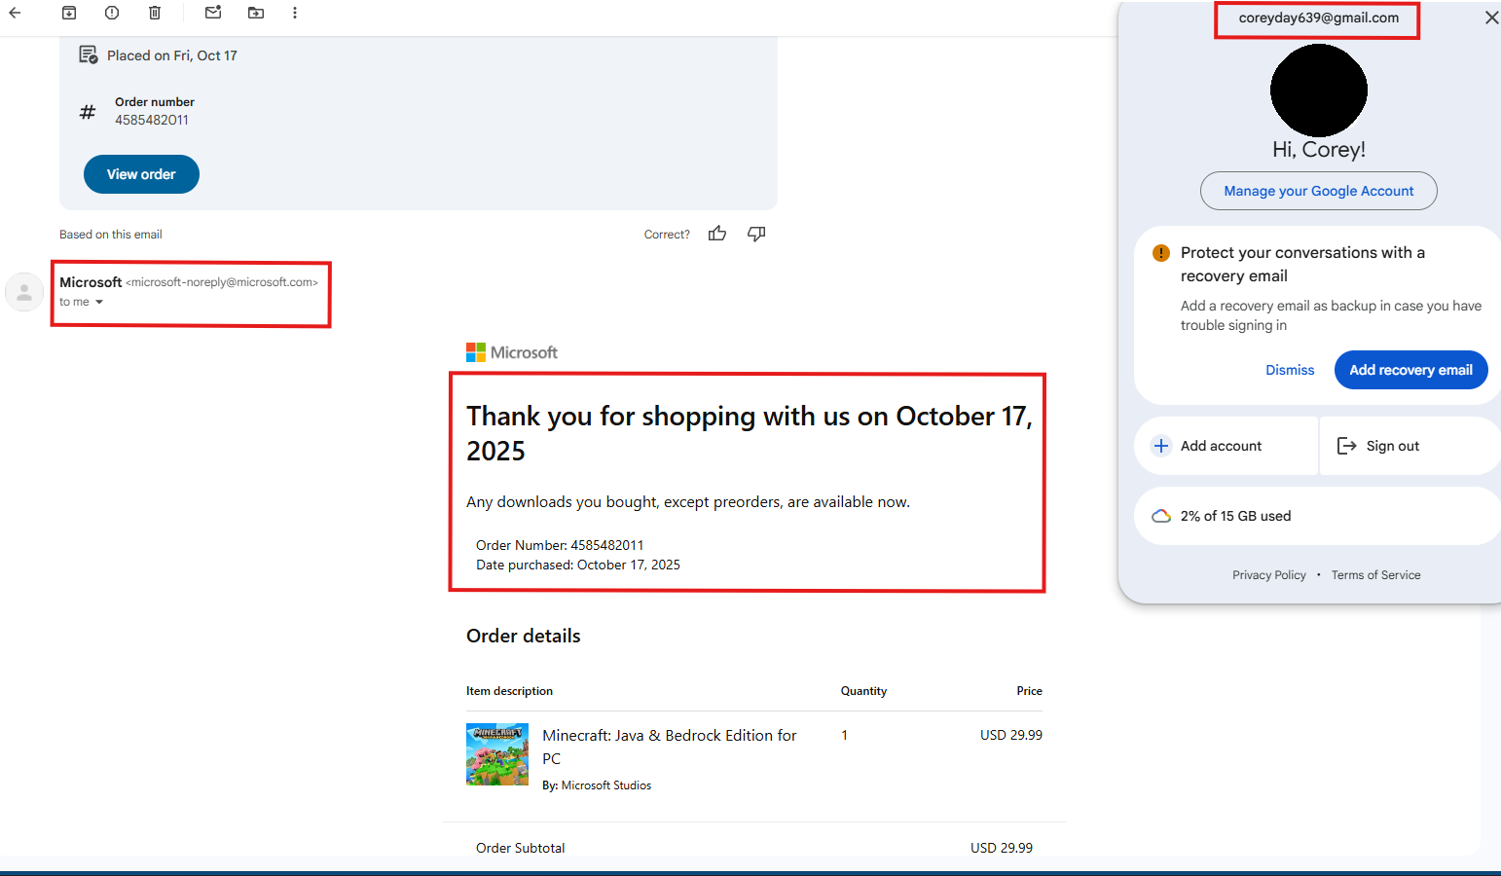Click the 'Order number 4585482011' text in card
This screenshot has height=876, width=1501.
(155, 111)
